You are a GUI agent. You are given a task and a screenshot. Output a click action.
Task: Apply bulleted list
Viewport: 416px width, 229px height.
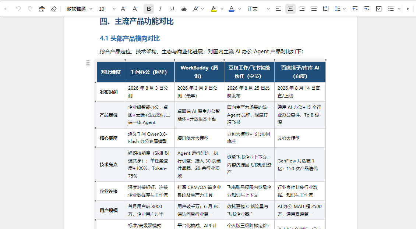point(391,9)
